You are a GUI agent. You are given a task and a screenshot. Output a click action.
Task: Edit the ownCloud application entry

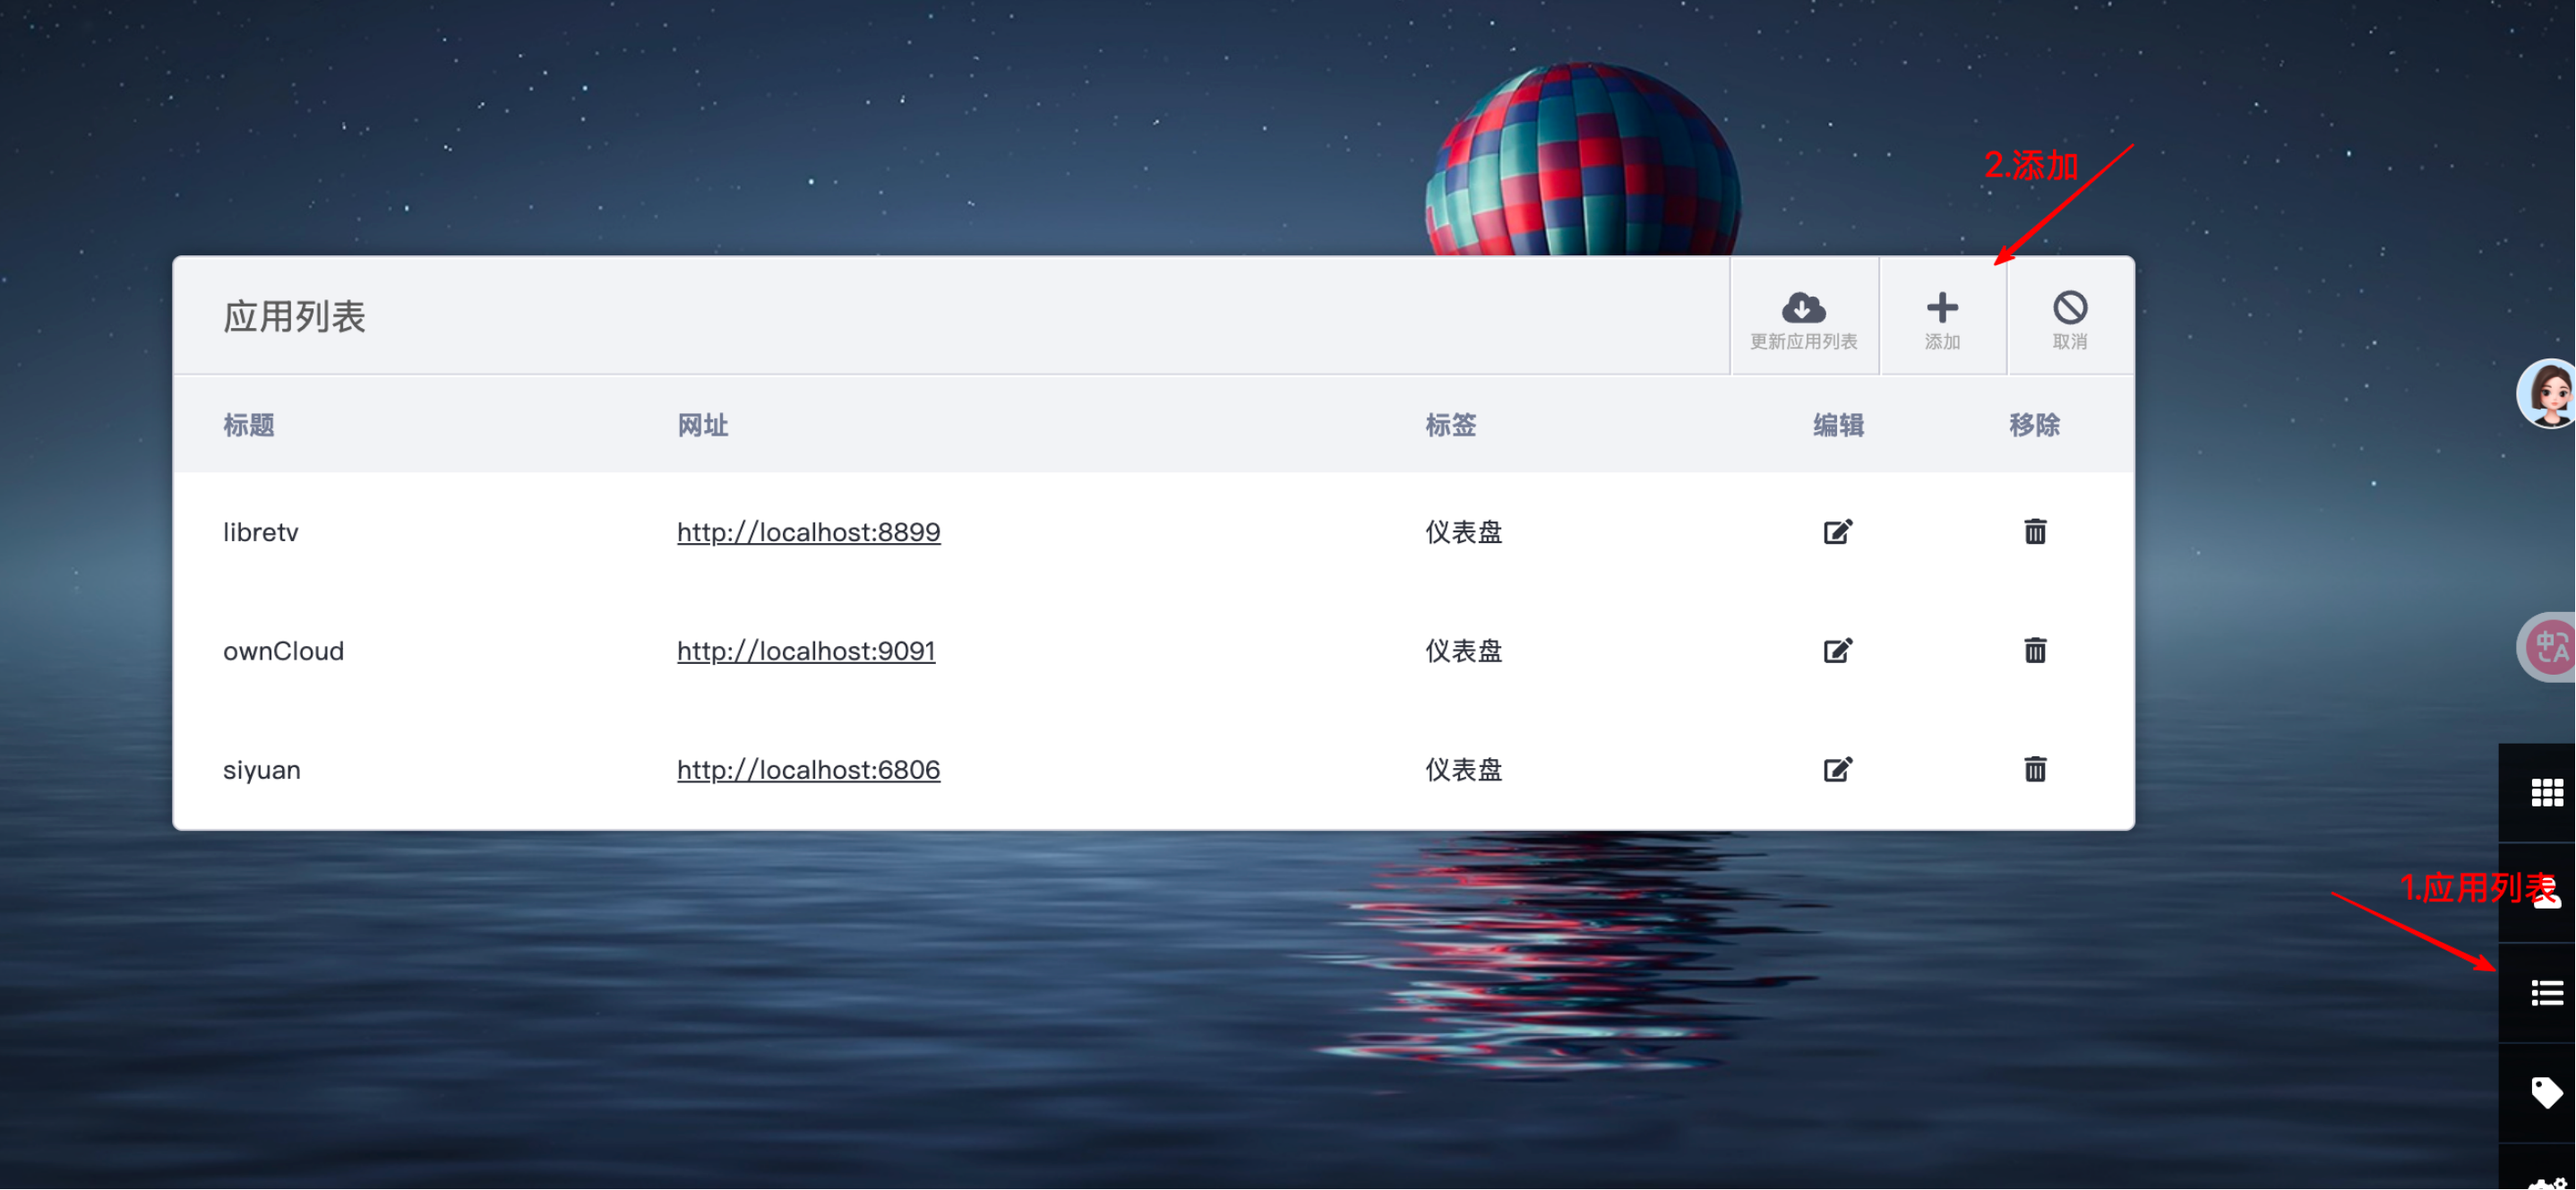tap(1837, 651)
